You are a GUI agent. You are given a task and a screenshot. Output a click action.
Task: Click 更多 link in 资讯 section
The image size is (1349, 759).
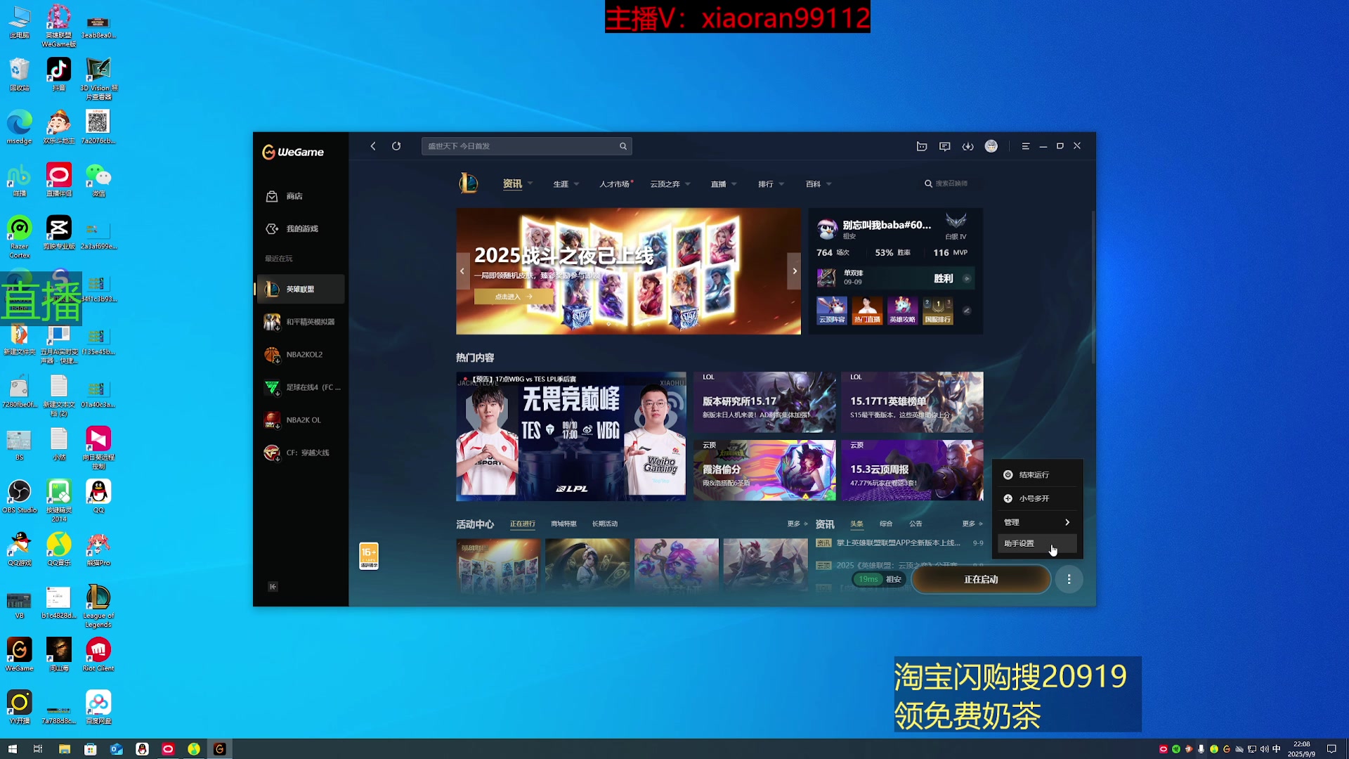point(972,524)
